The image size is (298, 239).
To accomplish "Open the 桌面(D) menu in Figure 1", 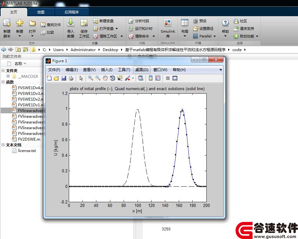I will click(x=142, y=70).
